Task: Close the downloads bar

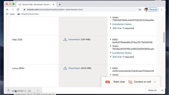Action: click(x=162, y=91)
